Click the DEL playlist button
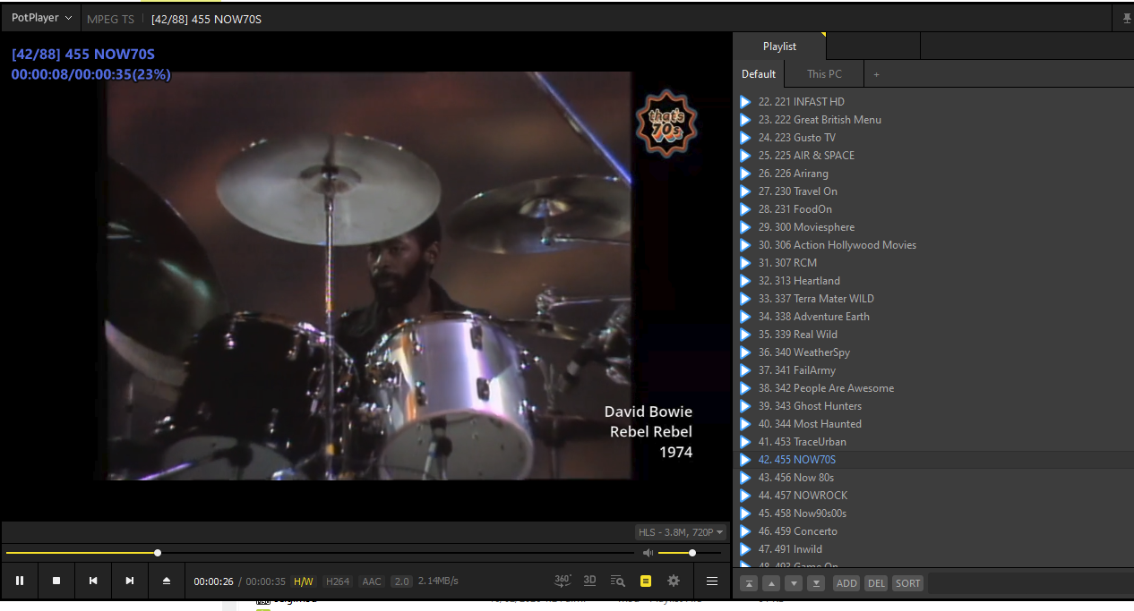This screenshot has width=1134, height=611. (876, 583)
